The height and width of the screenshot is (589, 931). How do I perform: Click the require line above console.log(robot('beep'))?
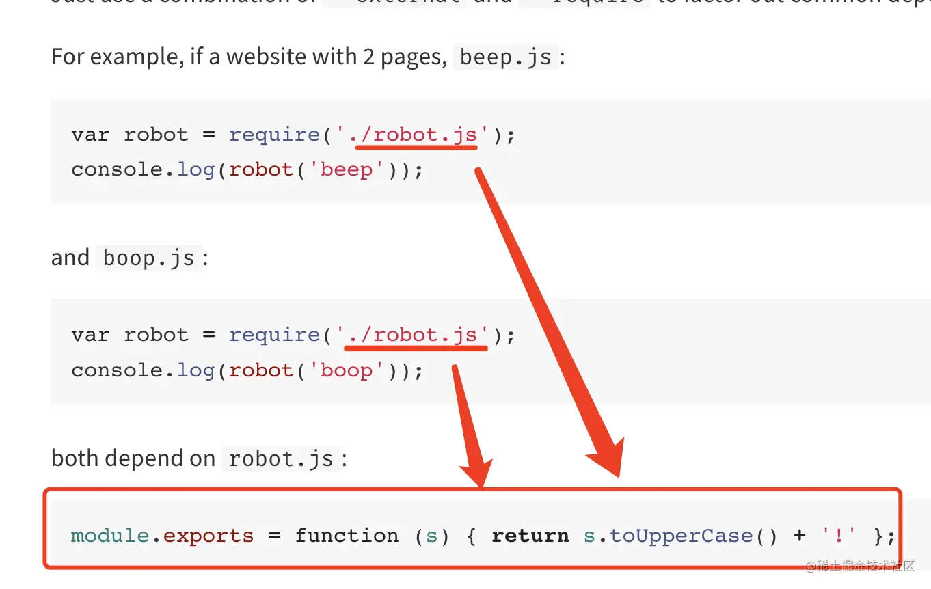coord(293,135)
